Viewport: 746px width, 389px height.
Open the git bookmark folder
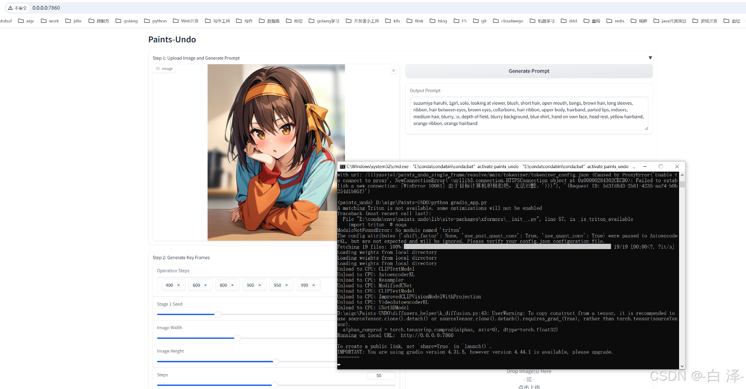480,21
